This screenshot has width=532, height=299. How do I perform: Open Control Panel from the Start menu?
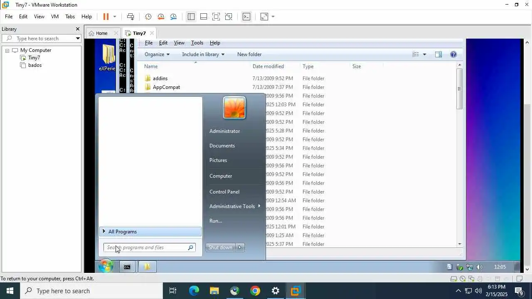pos(224,192)
